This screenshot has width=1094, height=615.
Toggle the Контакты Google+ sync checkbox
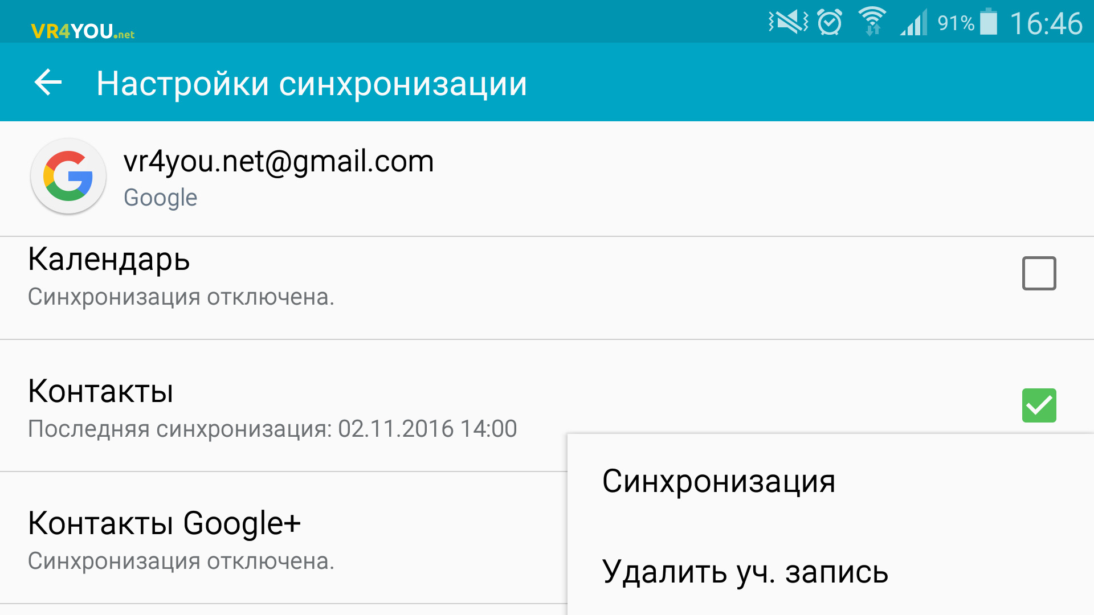[1040, 539]
